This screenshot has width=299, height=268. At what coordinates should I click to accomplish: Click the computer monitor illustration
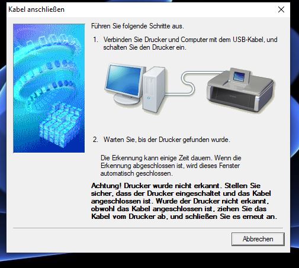[x=124, y=80]
